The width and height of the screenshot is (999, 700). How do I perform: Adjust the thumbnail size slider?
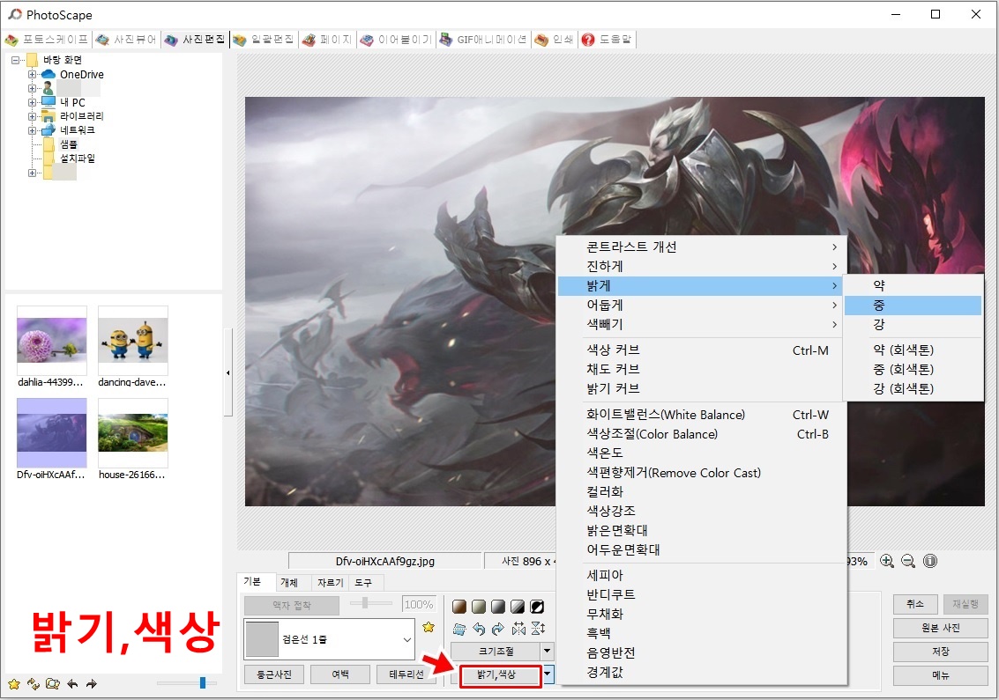(203, 682)
